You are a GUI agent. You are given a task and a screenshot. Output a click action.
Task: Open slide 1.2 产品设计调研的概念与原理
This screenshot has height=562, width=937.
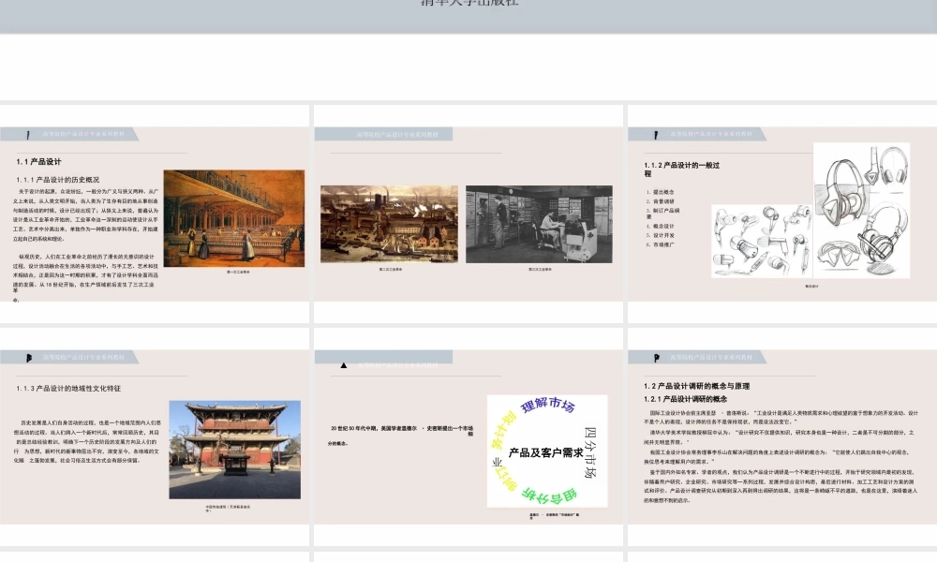[782, 437]
